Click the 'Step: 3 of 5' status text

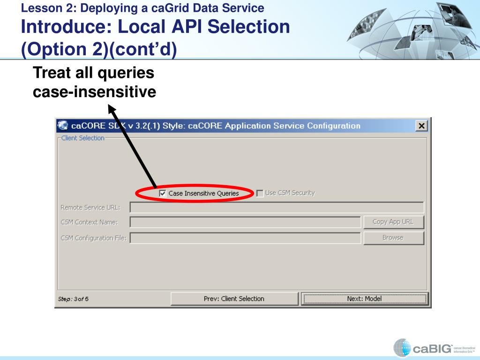73,299
